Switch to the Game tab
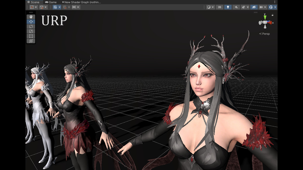The height and width of the screenshot is (170, 303). [51, 2]
